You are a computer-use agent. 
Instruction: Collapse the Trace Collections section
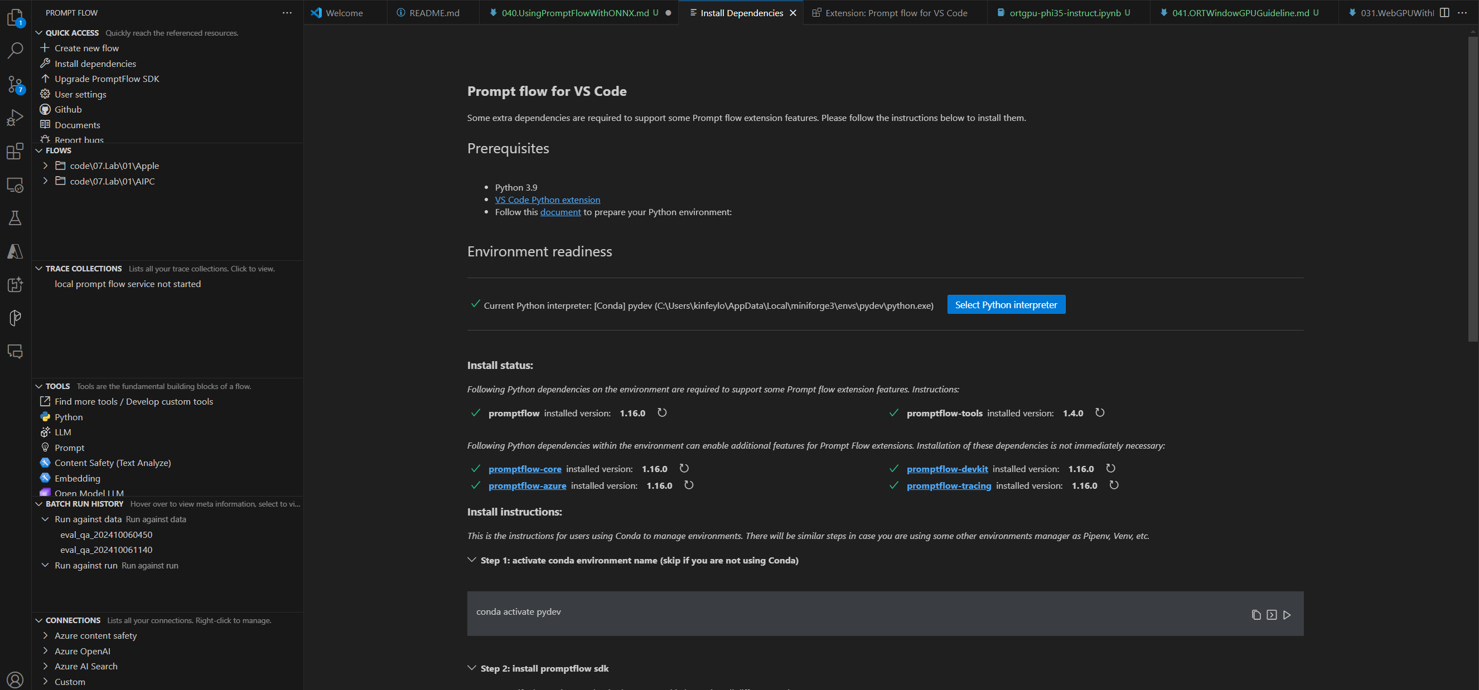[x=39, y=269]
